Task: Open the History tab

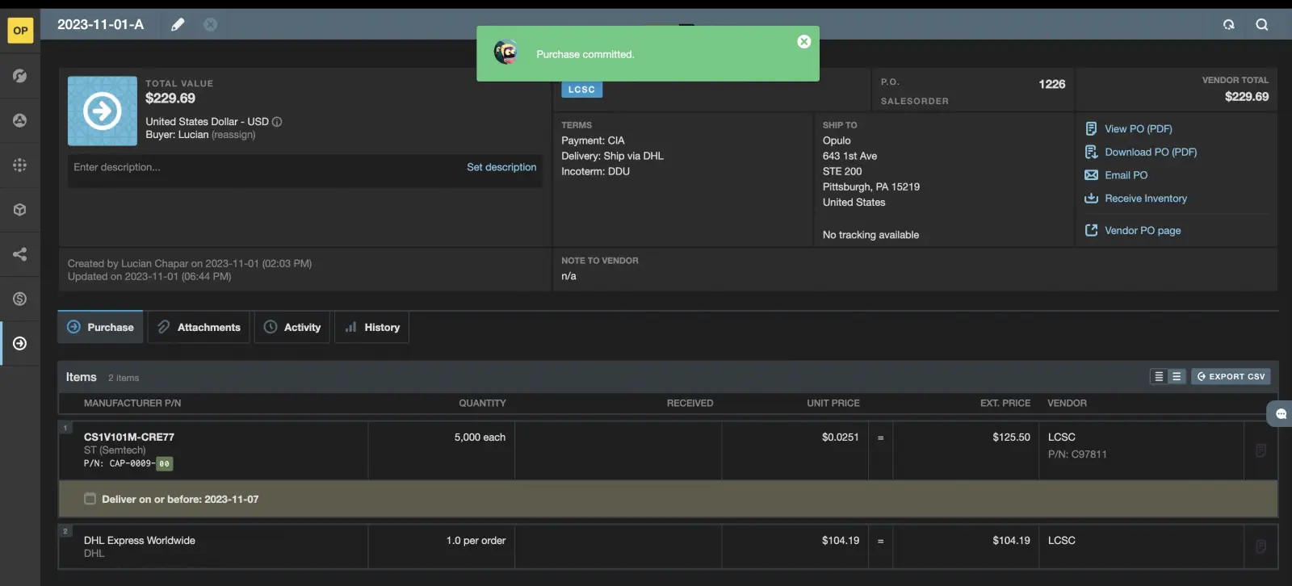Action: pos(372,327)
